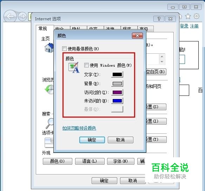This screenshot has height=191, width=205.
Task: Check 使用 Windows 颜色(W) checkbox
Action: tap(86, 65)
